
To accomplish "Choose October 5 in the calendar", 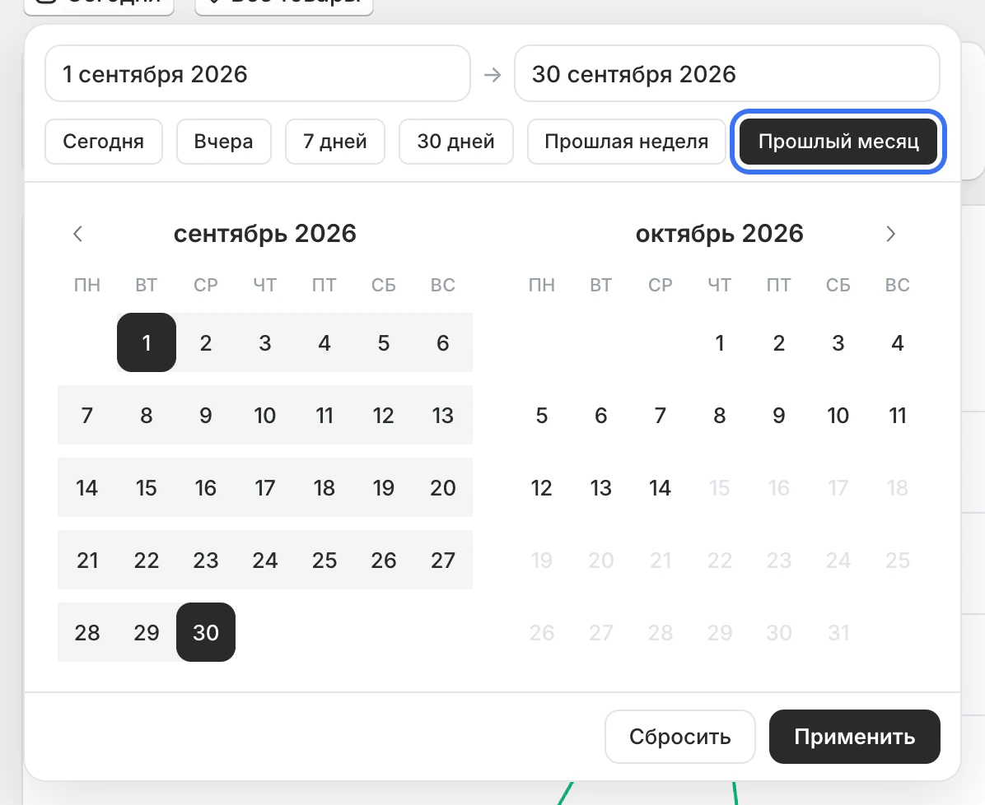I will pyautogui.click(x=541, y=416).
